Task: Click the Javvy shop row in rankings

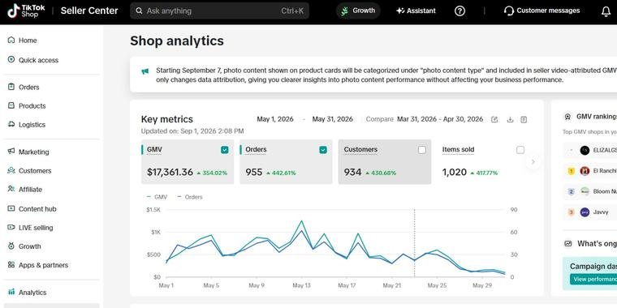Action: (590, 212)
